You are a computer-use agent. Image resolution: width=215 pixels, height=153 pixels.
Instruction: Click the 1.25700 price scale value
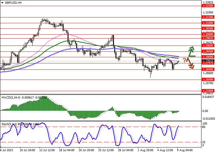pyautogui.click(x=208, y=83)
